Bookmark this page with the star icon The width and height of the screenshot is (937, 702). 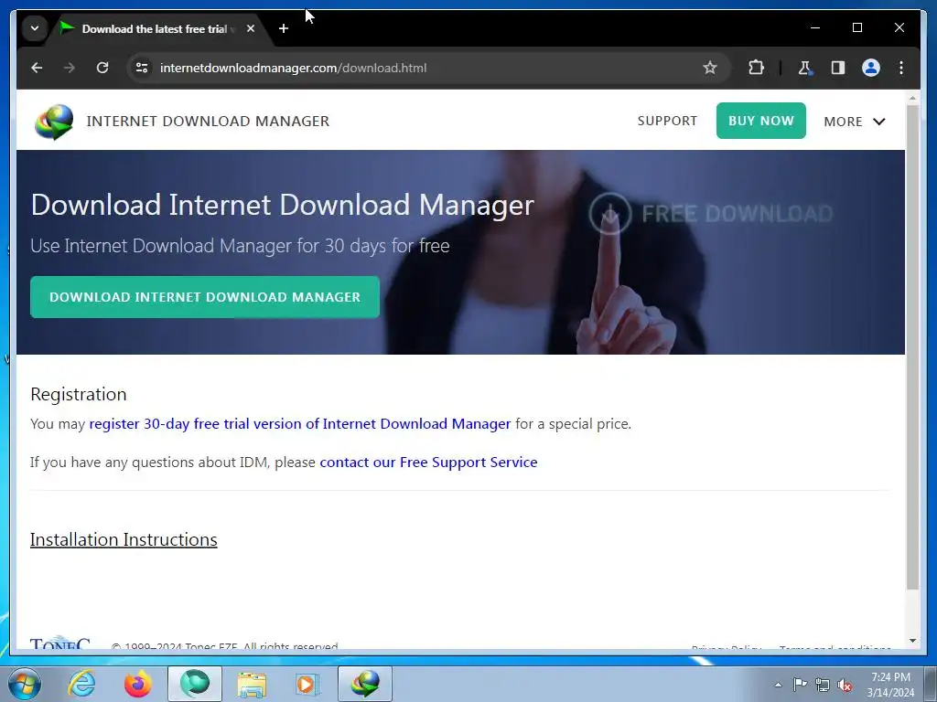click(709, 68)
